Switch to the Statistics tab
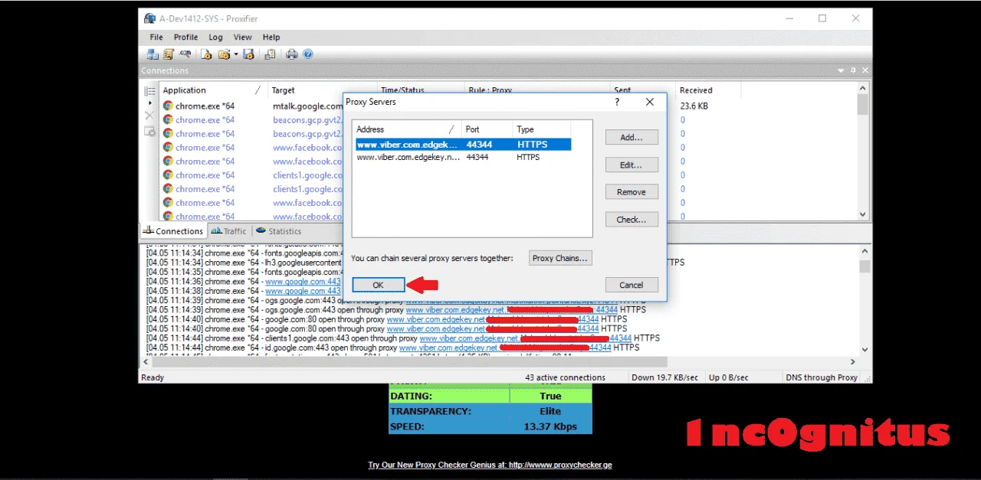 (278, 231)
